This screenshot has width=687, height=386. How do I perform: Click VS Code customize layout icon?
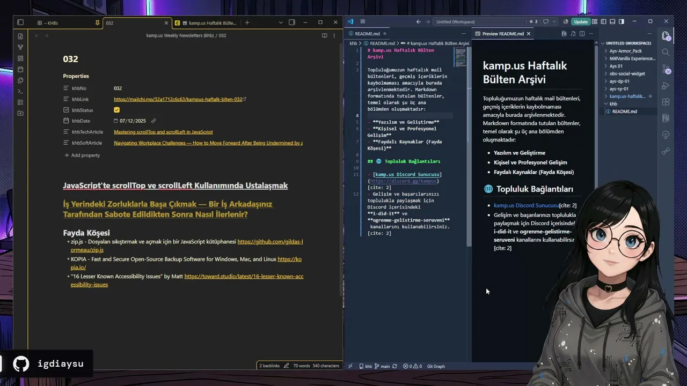595,22
